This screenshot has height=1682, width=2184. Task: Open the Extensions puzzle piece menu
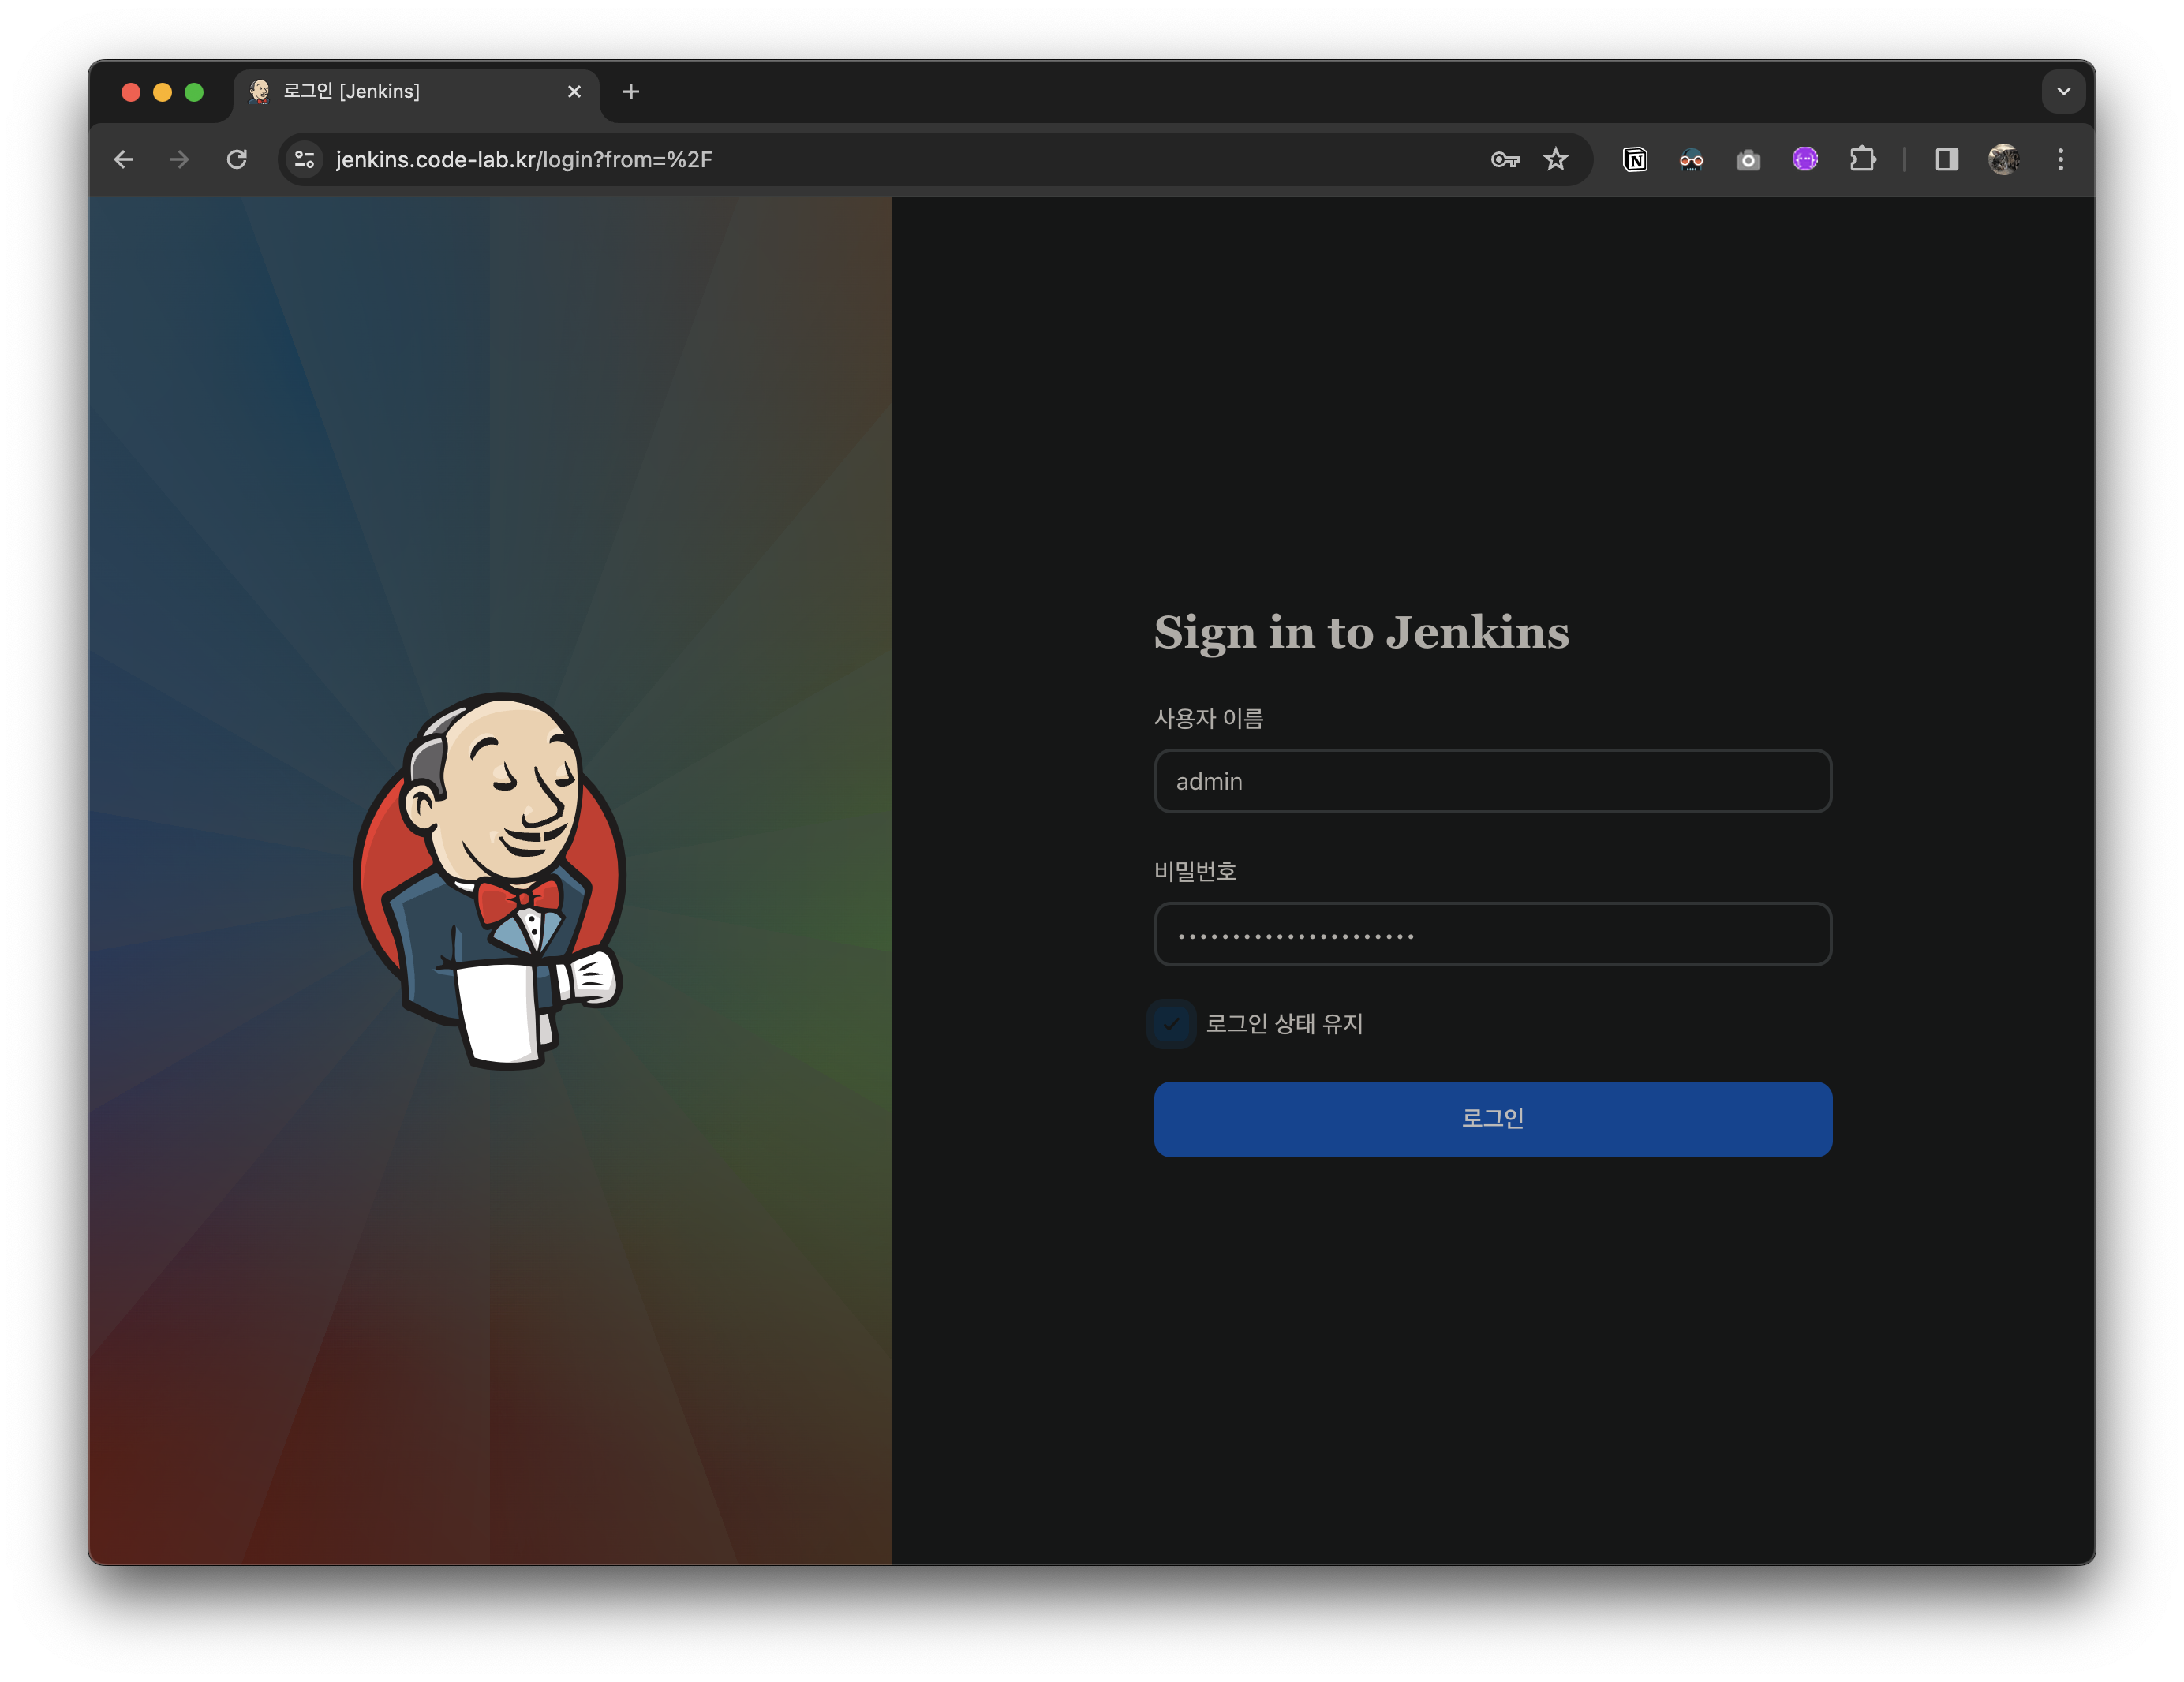tap(1862, 160)
